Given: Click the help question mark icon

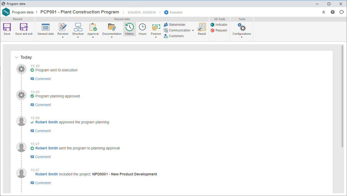Looking at the screenshot, I should click(x=333, y=12).
